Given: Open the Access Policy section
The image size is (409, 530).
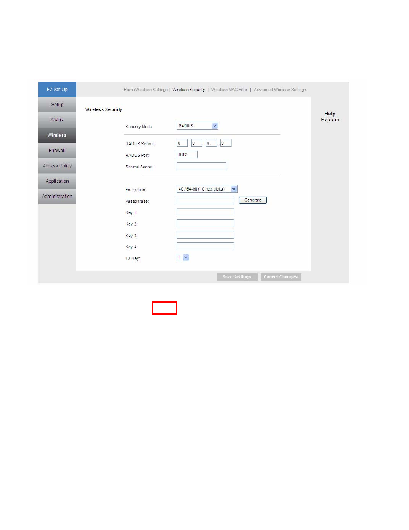Looking at the screenshot, I should [57, 166].
